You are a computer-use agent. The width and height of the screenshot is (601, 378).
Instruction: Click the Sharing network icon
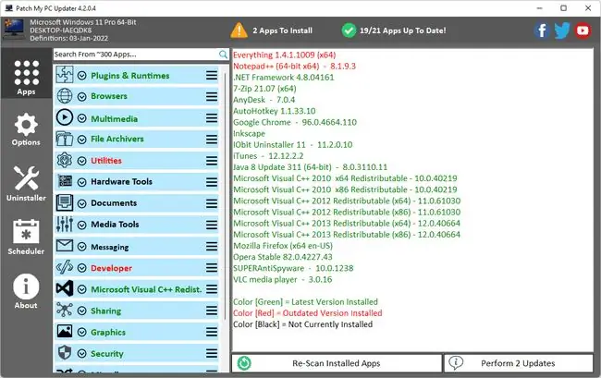click(x=65, y=310)
